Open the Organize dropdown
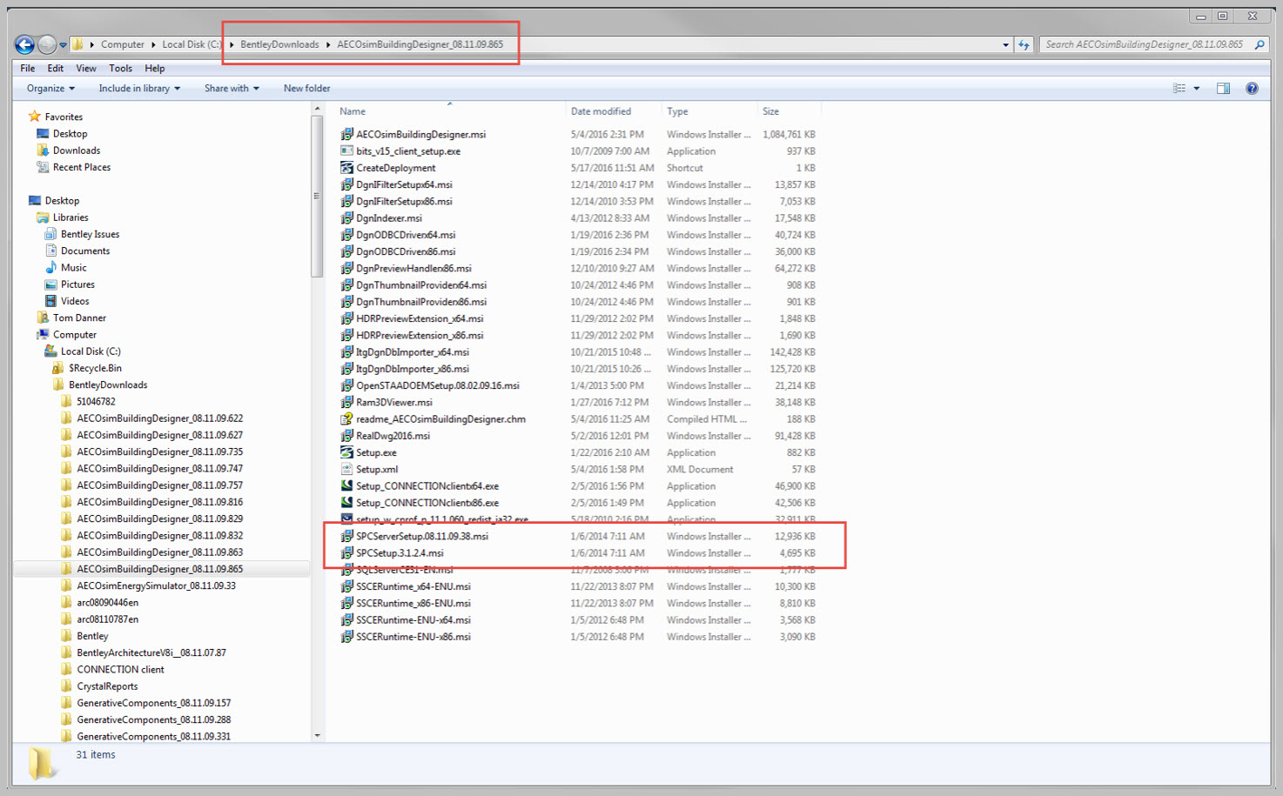1283x796 pixels. 50,88
